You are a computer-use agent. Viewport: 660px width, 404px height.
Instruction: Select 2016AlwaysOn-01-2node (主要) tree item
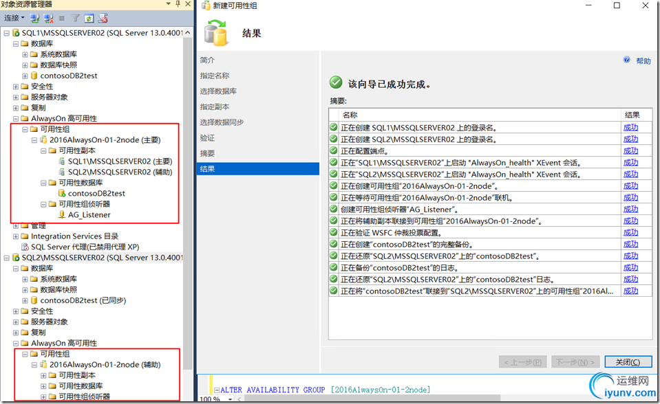tap(105, 139)
